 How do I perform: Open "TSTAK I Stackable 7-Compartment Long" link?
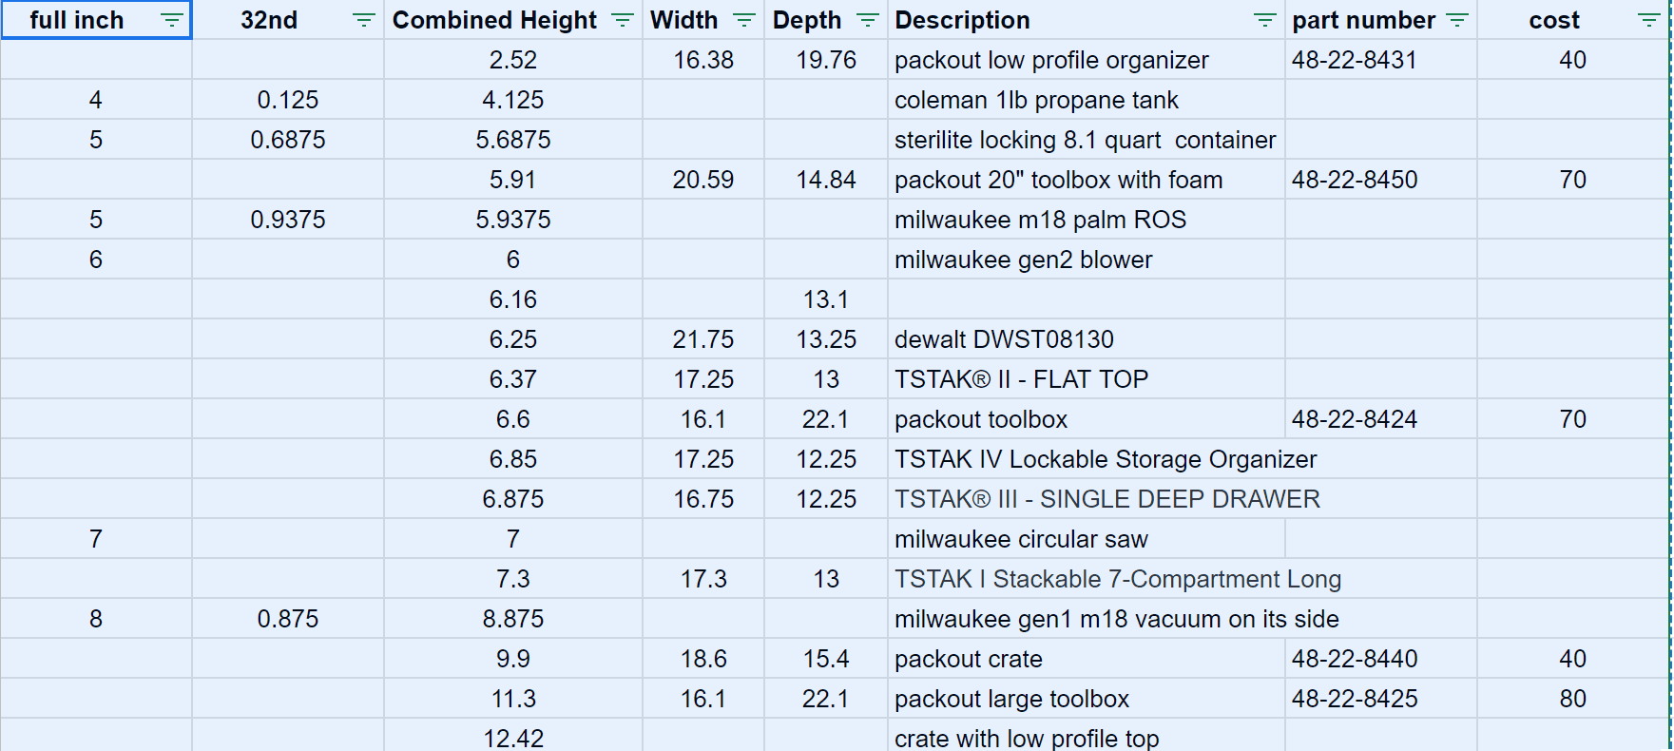pyautogui.click(x=1118, y=579)
